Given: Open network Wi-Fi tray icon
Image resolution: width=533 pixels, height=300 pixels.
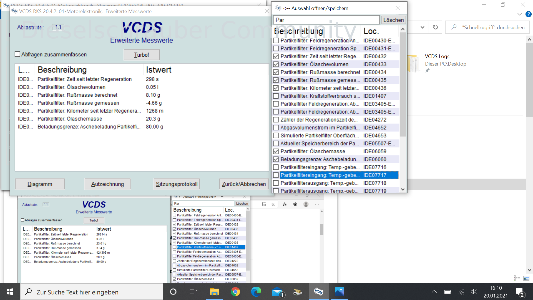Looking at the screenshot, I should coord(461,292).
